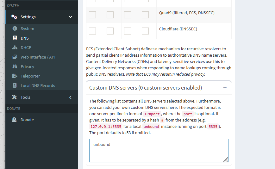Click the Settings gears icon
Screen dimensions: 275x169
click(x=14, y=17)
